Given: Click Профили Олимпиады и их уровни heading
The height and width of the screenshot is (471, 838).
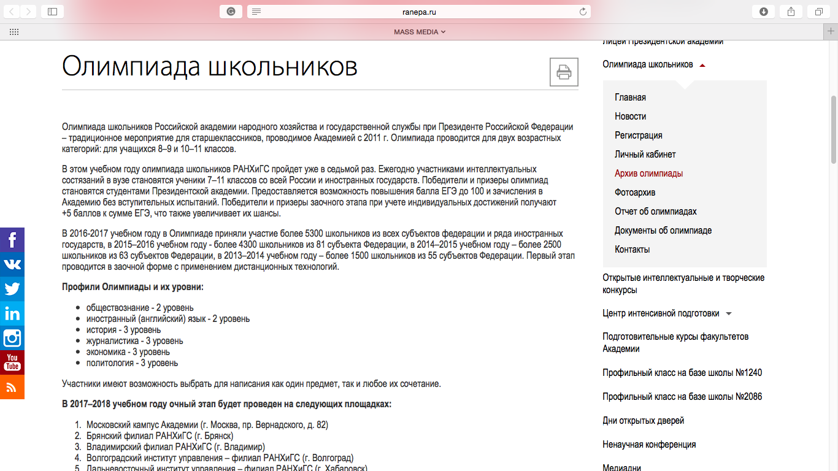Looking at the screenshot, I should pyautogui.click(x=133, y=287).
